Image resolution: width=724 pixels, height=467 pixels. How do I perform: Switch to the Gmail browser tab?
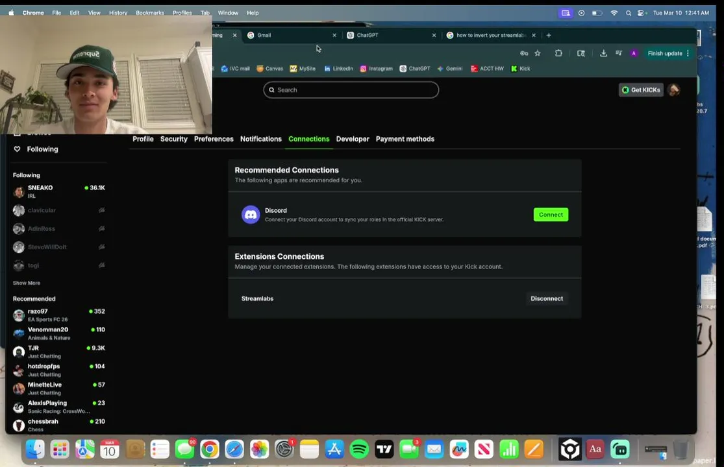click(291, 35)
